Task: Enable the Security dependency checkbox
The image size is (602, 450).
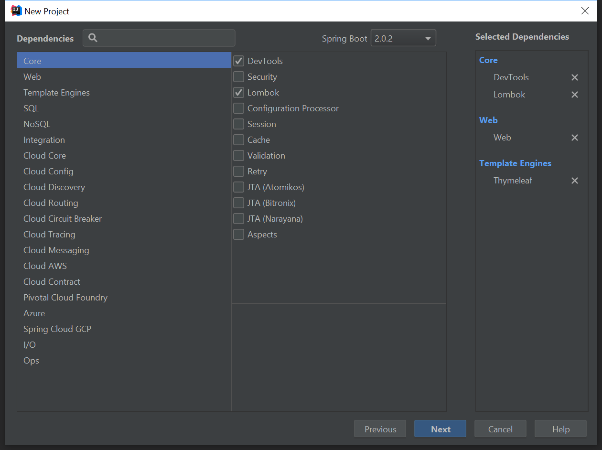Action: click(x=238, y=77)
